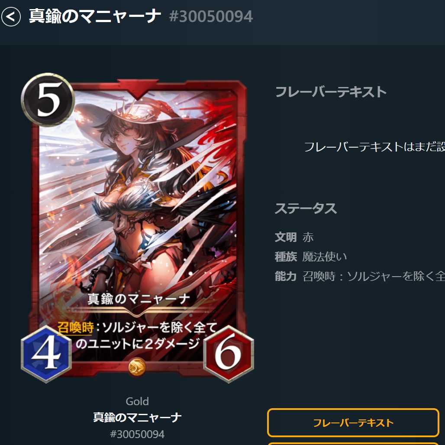Click the red health value 6 hexagon
445x445 pixels.
coord(229,354)
